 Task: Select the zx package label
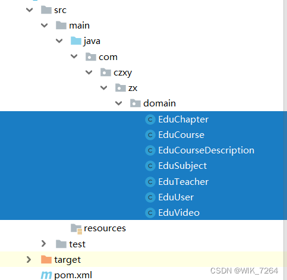coord(133,88)
